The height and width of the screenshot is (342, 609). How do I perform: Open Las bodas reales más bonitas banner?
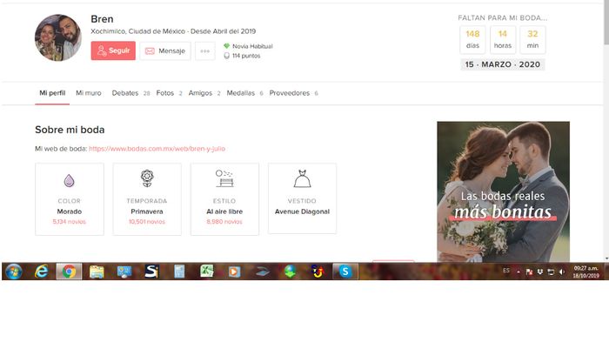[x=504, y=191]
